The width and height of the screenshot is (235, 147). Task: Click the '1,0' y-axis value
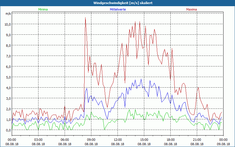click(x=9, y=119)
